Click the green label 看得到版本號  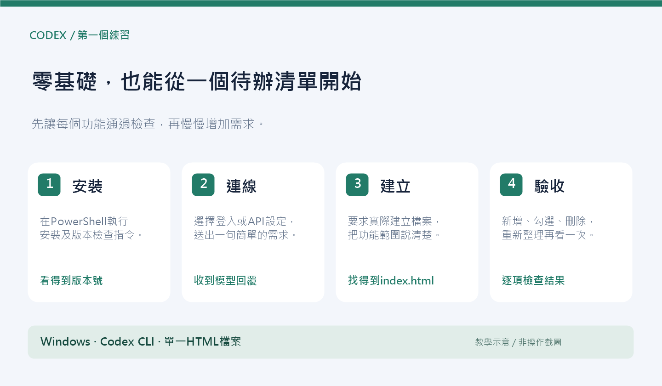pos(71,280)
